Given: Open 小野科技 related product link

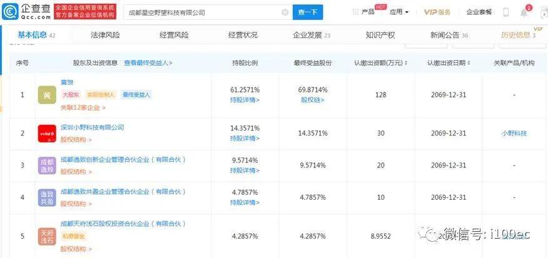Looking at the screenshot, I should point(514,133).
